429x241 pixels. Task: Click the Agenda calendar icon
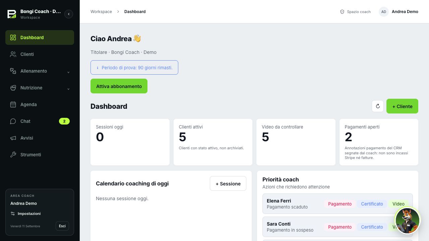pos(13,104)
